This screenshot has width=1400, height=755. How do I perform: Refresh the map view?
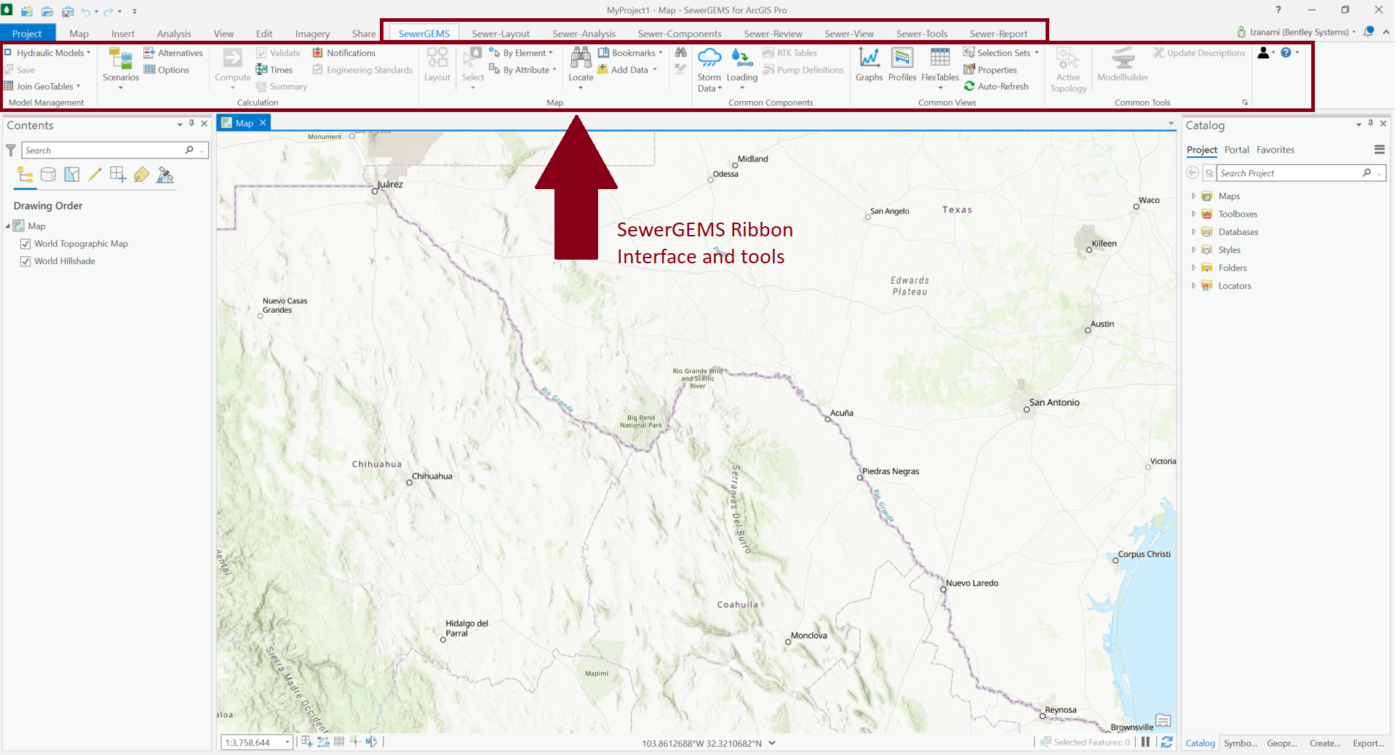pyautogui.click(x=1167, y=742)
